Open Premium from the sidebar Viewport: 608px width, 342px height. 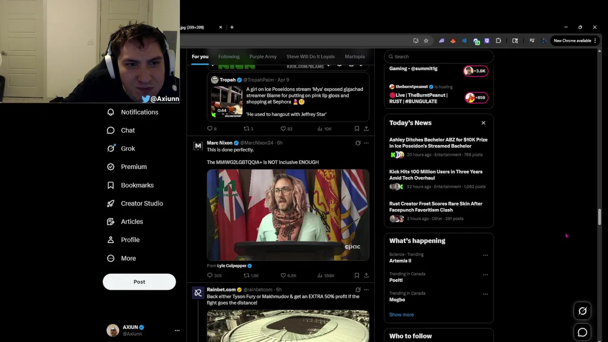[x=127, y=167]
